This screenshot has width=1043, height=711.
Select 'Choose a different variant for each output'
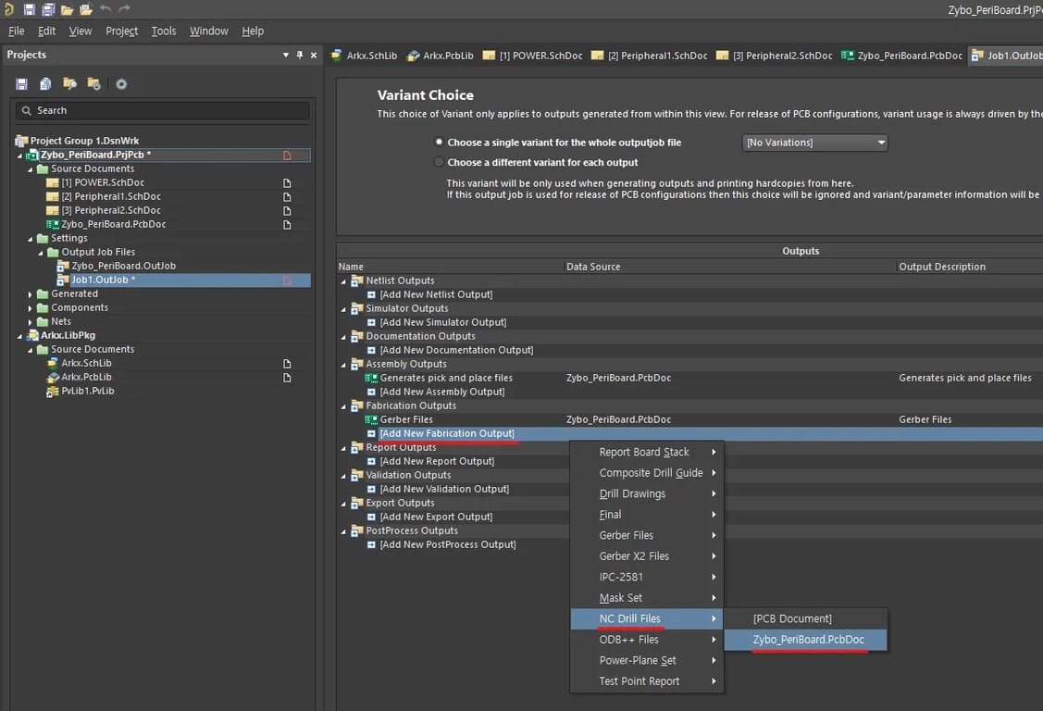tap(439, 162)
